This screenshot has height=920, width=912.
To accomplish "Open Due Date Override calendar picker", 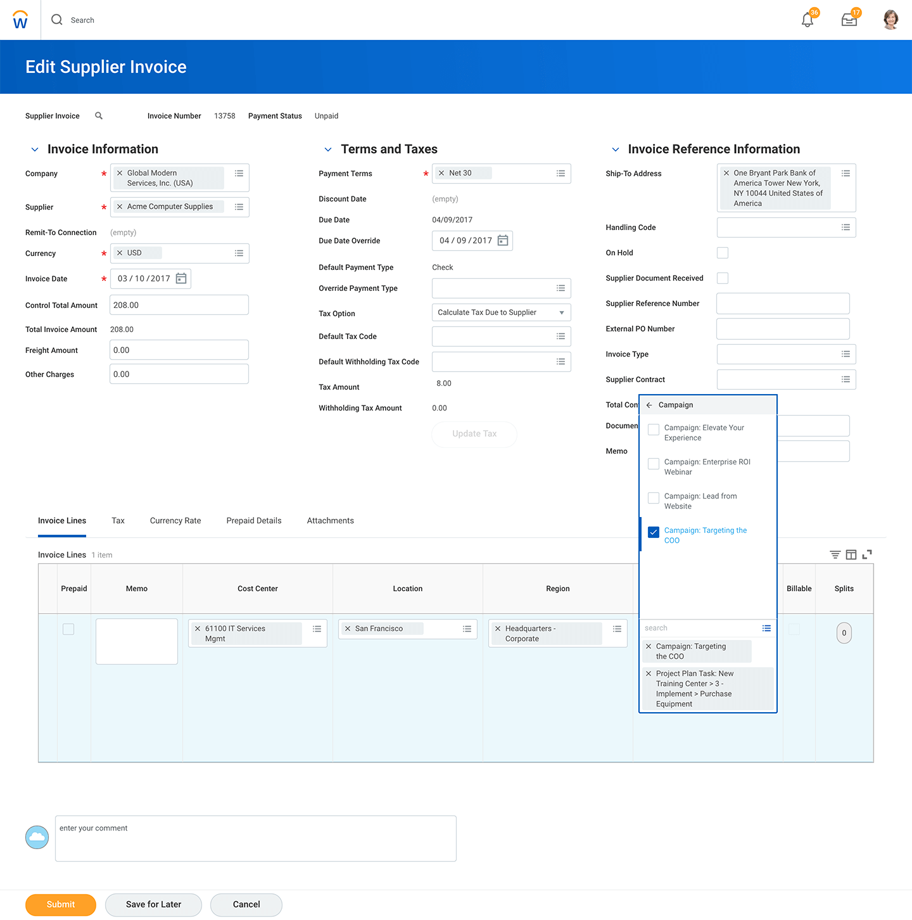I will [503, 241].
